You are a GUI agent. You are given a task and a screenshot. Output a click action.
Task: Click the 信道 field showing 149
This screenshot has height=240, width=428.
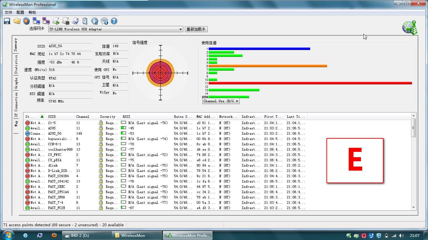tap(120, 46)
